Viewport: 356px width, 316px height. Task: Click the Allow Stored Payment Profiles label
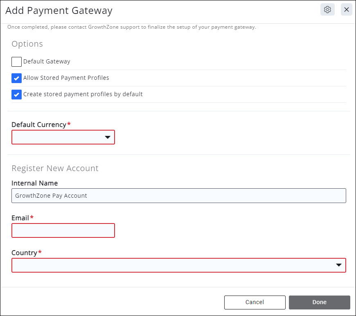tap(66, 78)
